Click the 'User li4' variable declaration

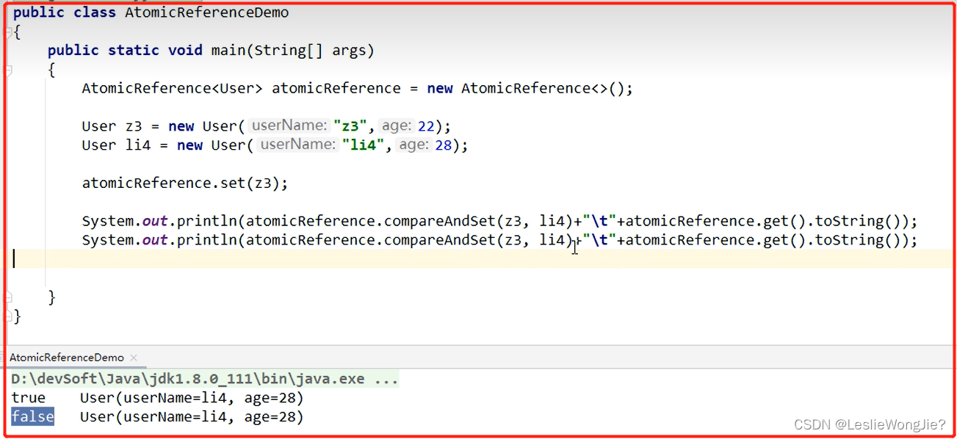117,145
